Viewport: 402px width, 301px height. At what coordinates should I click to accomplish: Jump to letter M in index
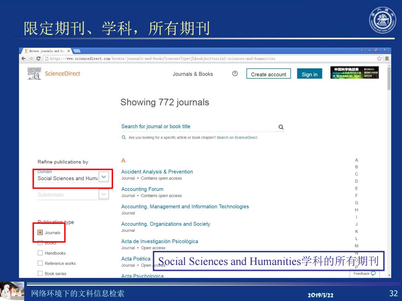(356, 246)
